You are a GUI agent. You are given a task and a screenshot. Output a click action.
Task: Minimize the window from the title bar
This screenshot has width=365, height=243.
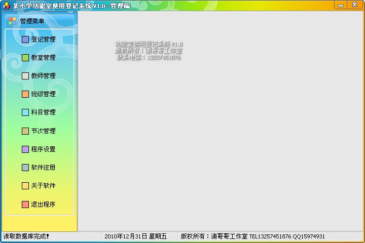coord(341,5)
